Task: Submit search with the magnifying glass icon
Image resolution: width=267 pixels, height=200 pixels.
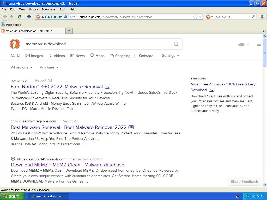Action: coord(176,44)
